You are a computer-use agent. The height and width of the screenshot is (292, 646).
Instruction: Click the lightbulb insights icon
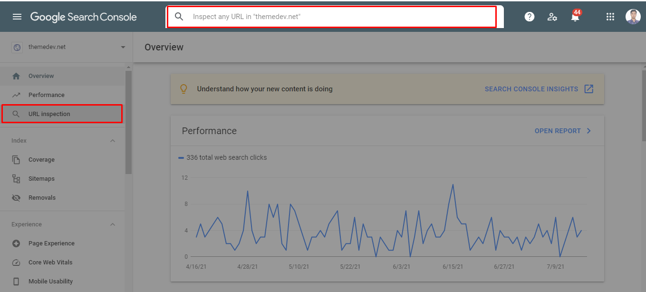183,89
